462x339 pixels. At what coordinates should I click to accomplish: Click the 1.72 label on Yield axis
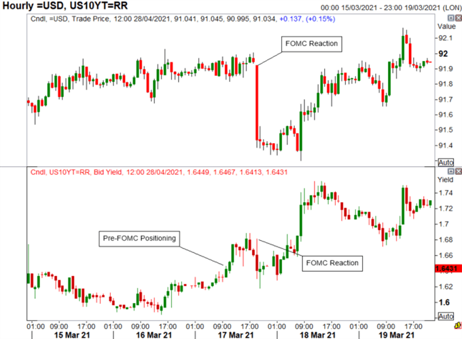click(x=446, y=208)
